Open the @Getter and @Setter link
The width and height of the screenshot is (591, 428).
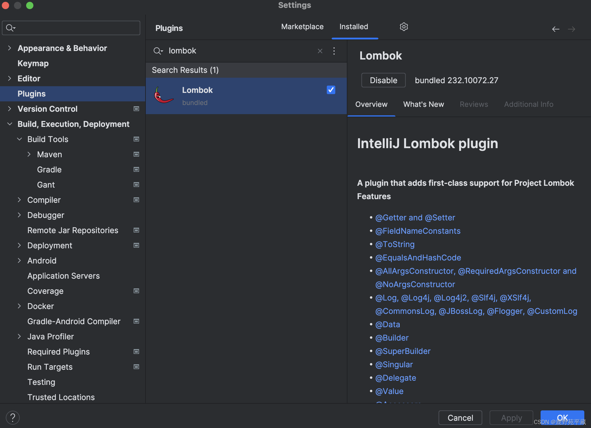(415, 218)
